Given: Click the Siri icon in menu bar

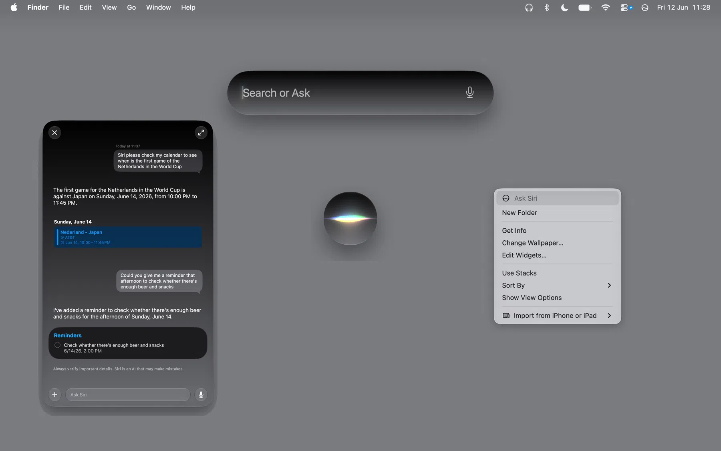Looking at the screenshot, I should pos(644,8).
